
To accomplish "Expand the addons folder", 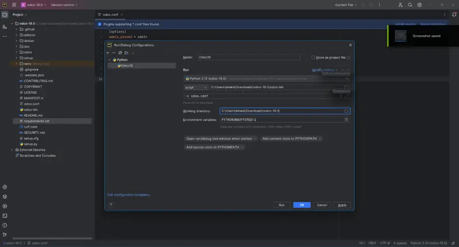I will 17,35.
